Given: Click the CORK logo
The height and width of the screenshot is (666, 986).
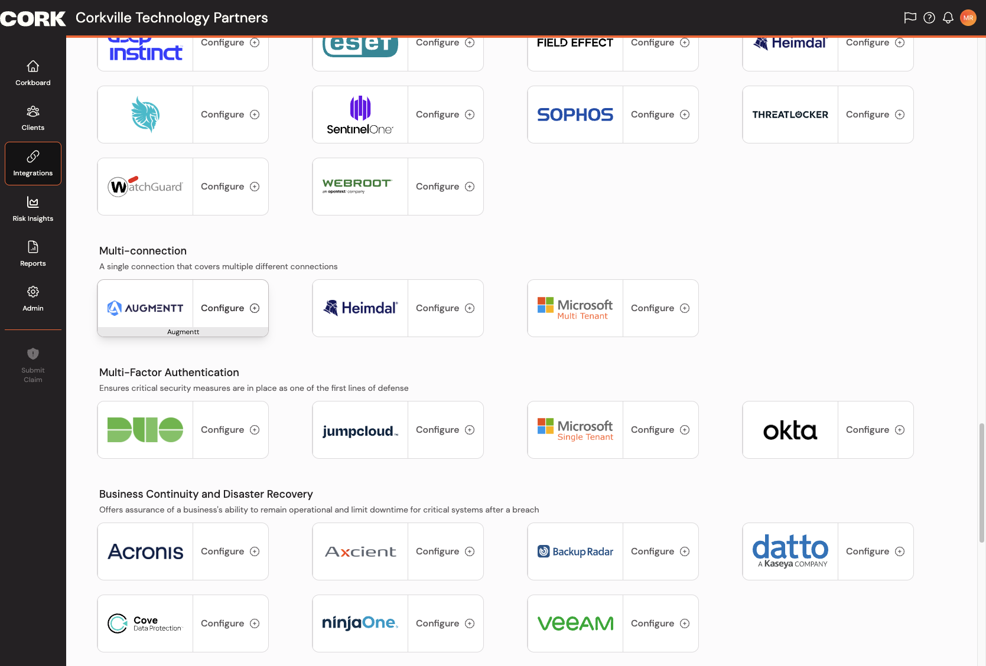Looking at the screenshot, I should click(x=33, y=18).
